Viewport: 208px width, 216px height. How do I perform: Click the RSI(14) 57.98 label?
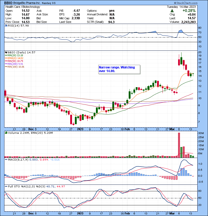point(18,26)
